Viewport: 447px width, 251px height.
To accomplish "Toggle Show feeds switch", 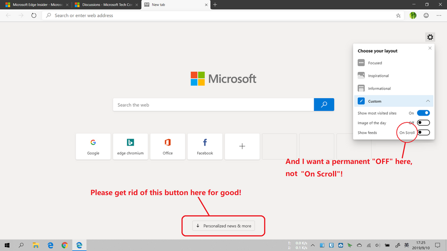I will [423, 132].
